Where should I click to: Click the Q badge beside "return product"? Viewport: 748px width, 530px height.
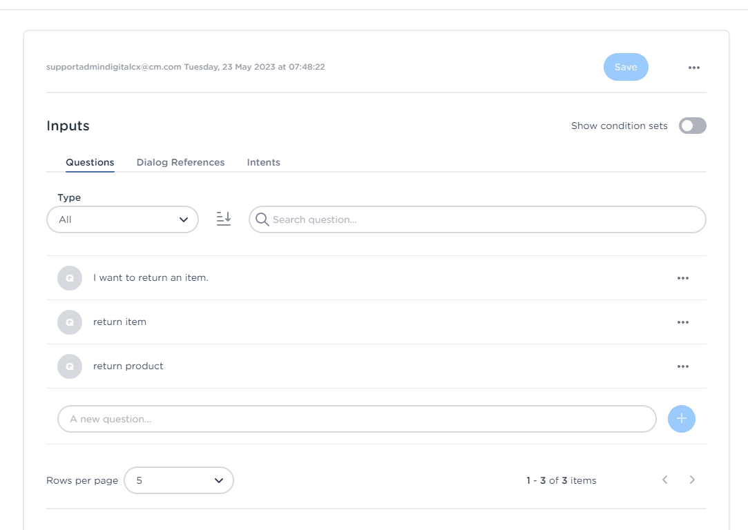pyautogui.click(x=70, y=366)
